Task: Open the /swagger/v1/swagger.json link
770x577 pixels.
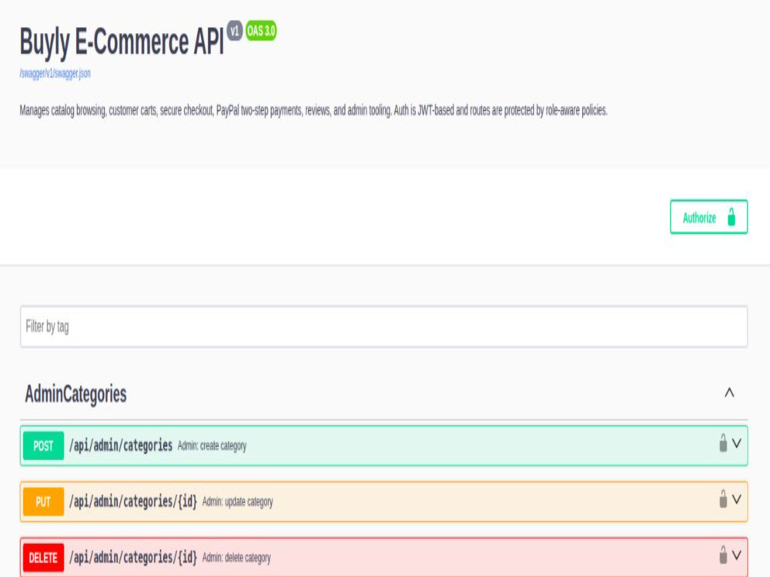Action: (x=55, y=74)
